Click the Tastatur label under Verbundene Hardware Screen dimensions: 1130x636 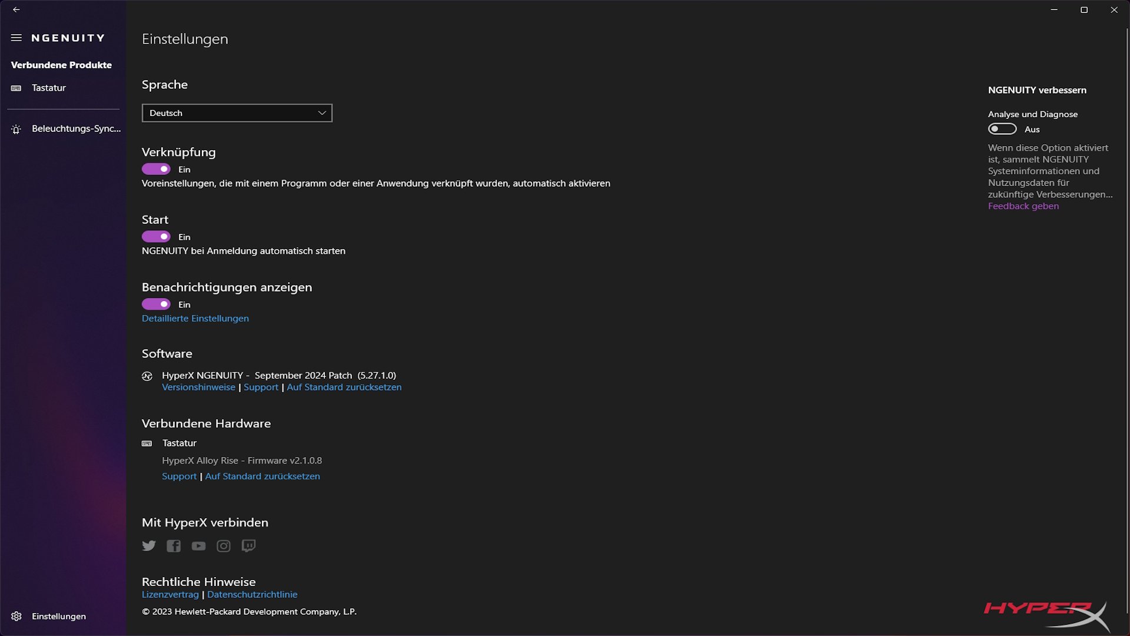coord(180,443)
